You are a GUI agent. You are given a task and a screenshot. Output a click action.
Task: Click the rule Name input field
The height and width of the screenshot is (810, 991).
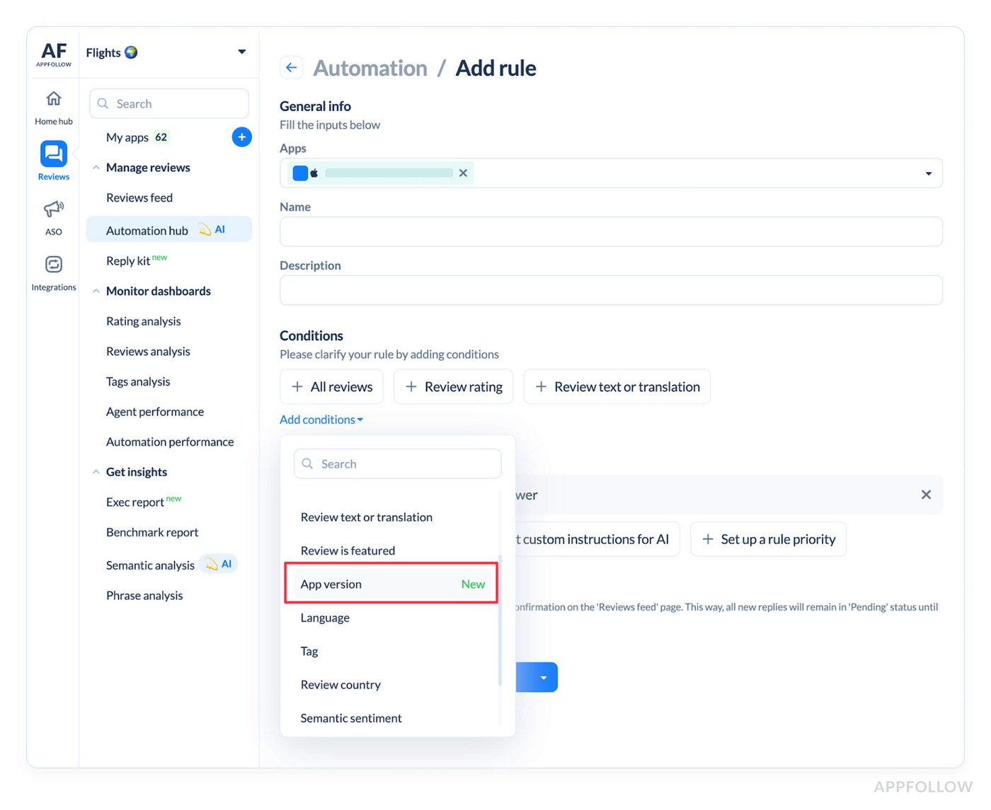coord(610,232)
